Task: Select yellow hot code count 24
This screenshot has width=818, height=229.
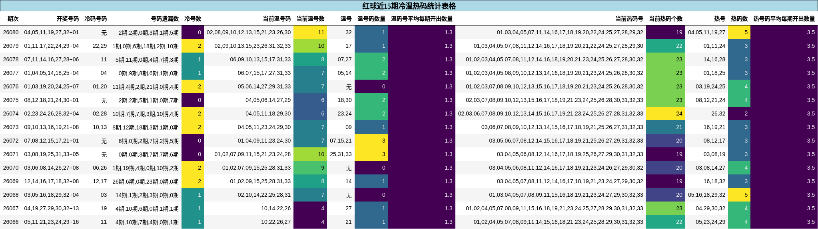Action: (x=666, y=114)
